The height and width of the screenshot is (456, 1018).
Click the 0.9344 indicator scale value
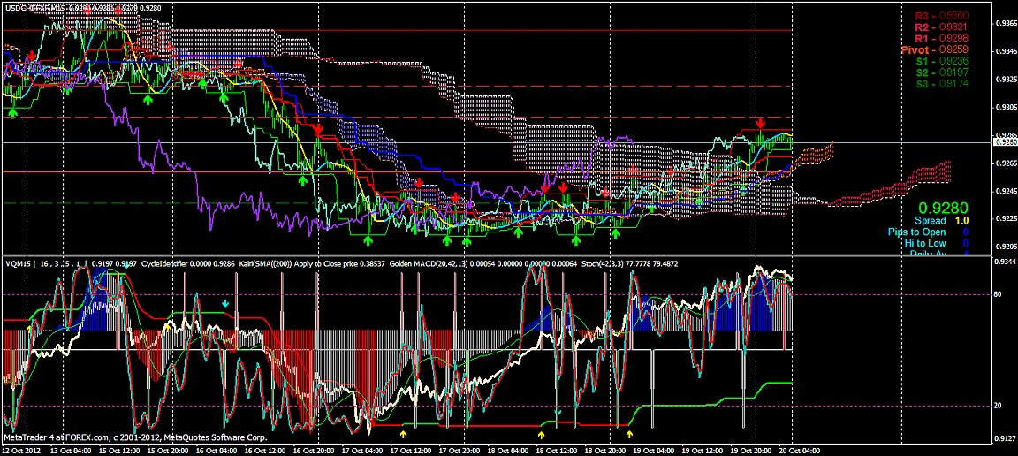1006,261
